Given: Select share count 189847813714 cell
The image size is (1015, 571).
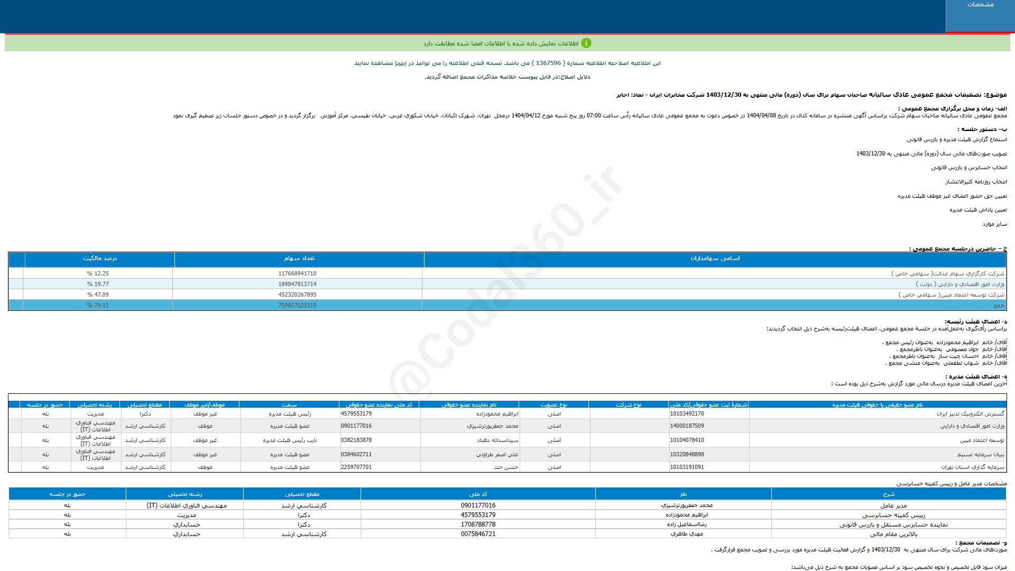Looking at the screenshot, I should 297,284.
